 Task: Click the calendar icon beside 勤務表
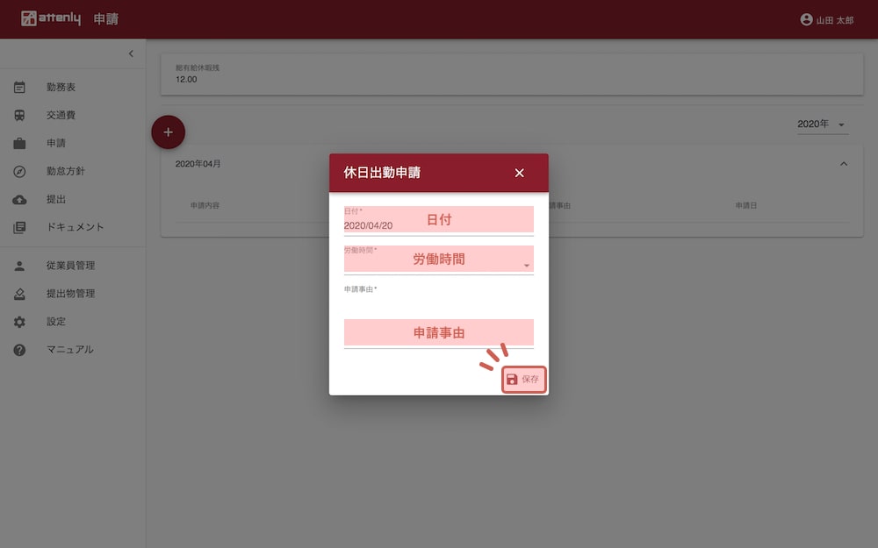point(19,88)
